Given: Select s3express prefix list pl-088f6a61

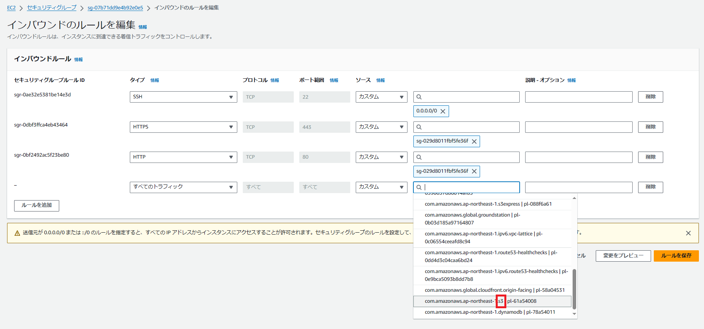Looking at the screenshot, I should pos(492,204).
